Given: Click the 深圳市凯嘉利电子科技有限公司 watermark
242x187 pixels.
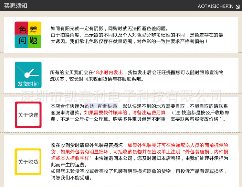Looking at the screenshot, I should pos(121,96).
